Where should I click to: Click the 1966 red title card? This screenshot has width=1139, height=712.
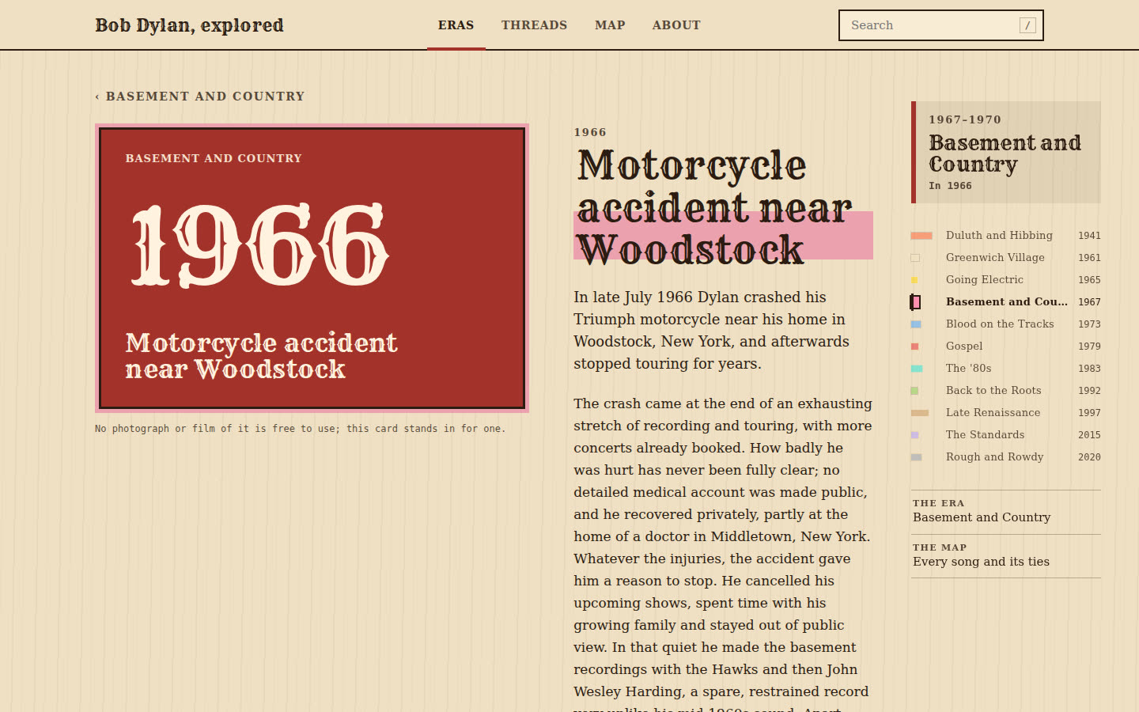click(x=312, y=268)
